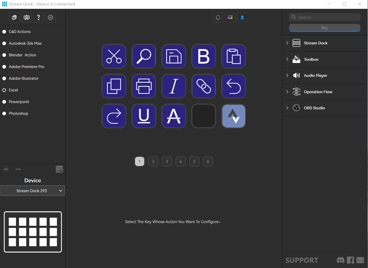Image resolution: width=368 pixels, height=268 pixels.
Task: Select the Paste clipboard key
Action: point(234,56)
